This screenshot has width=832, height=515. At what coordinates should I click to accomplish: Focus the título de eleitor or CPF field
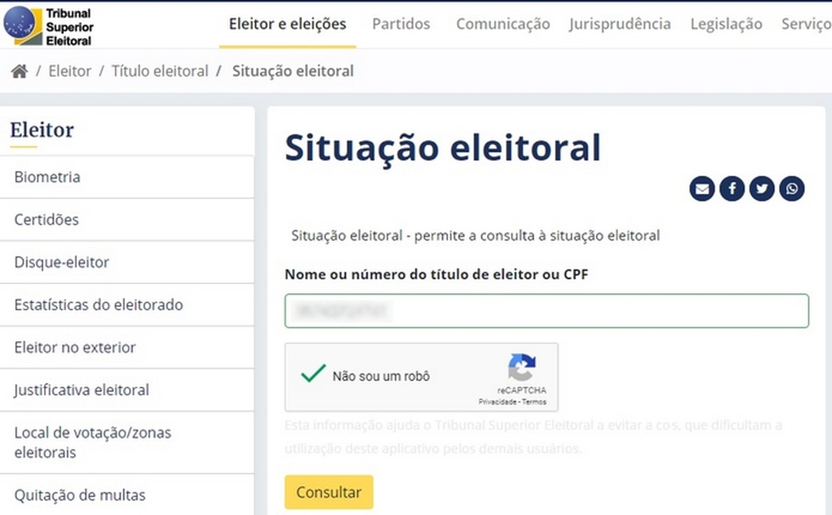[546, 311]
